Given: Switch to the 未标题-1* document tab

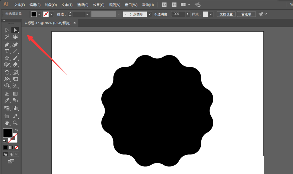Looking at the screenshot, I should (47, 23).
